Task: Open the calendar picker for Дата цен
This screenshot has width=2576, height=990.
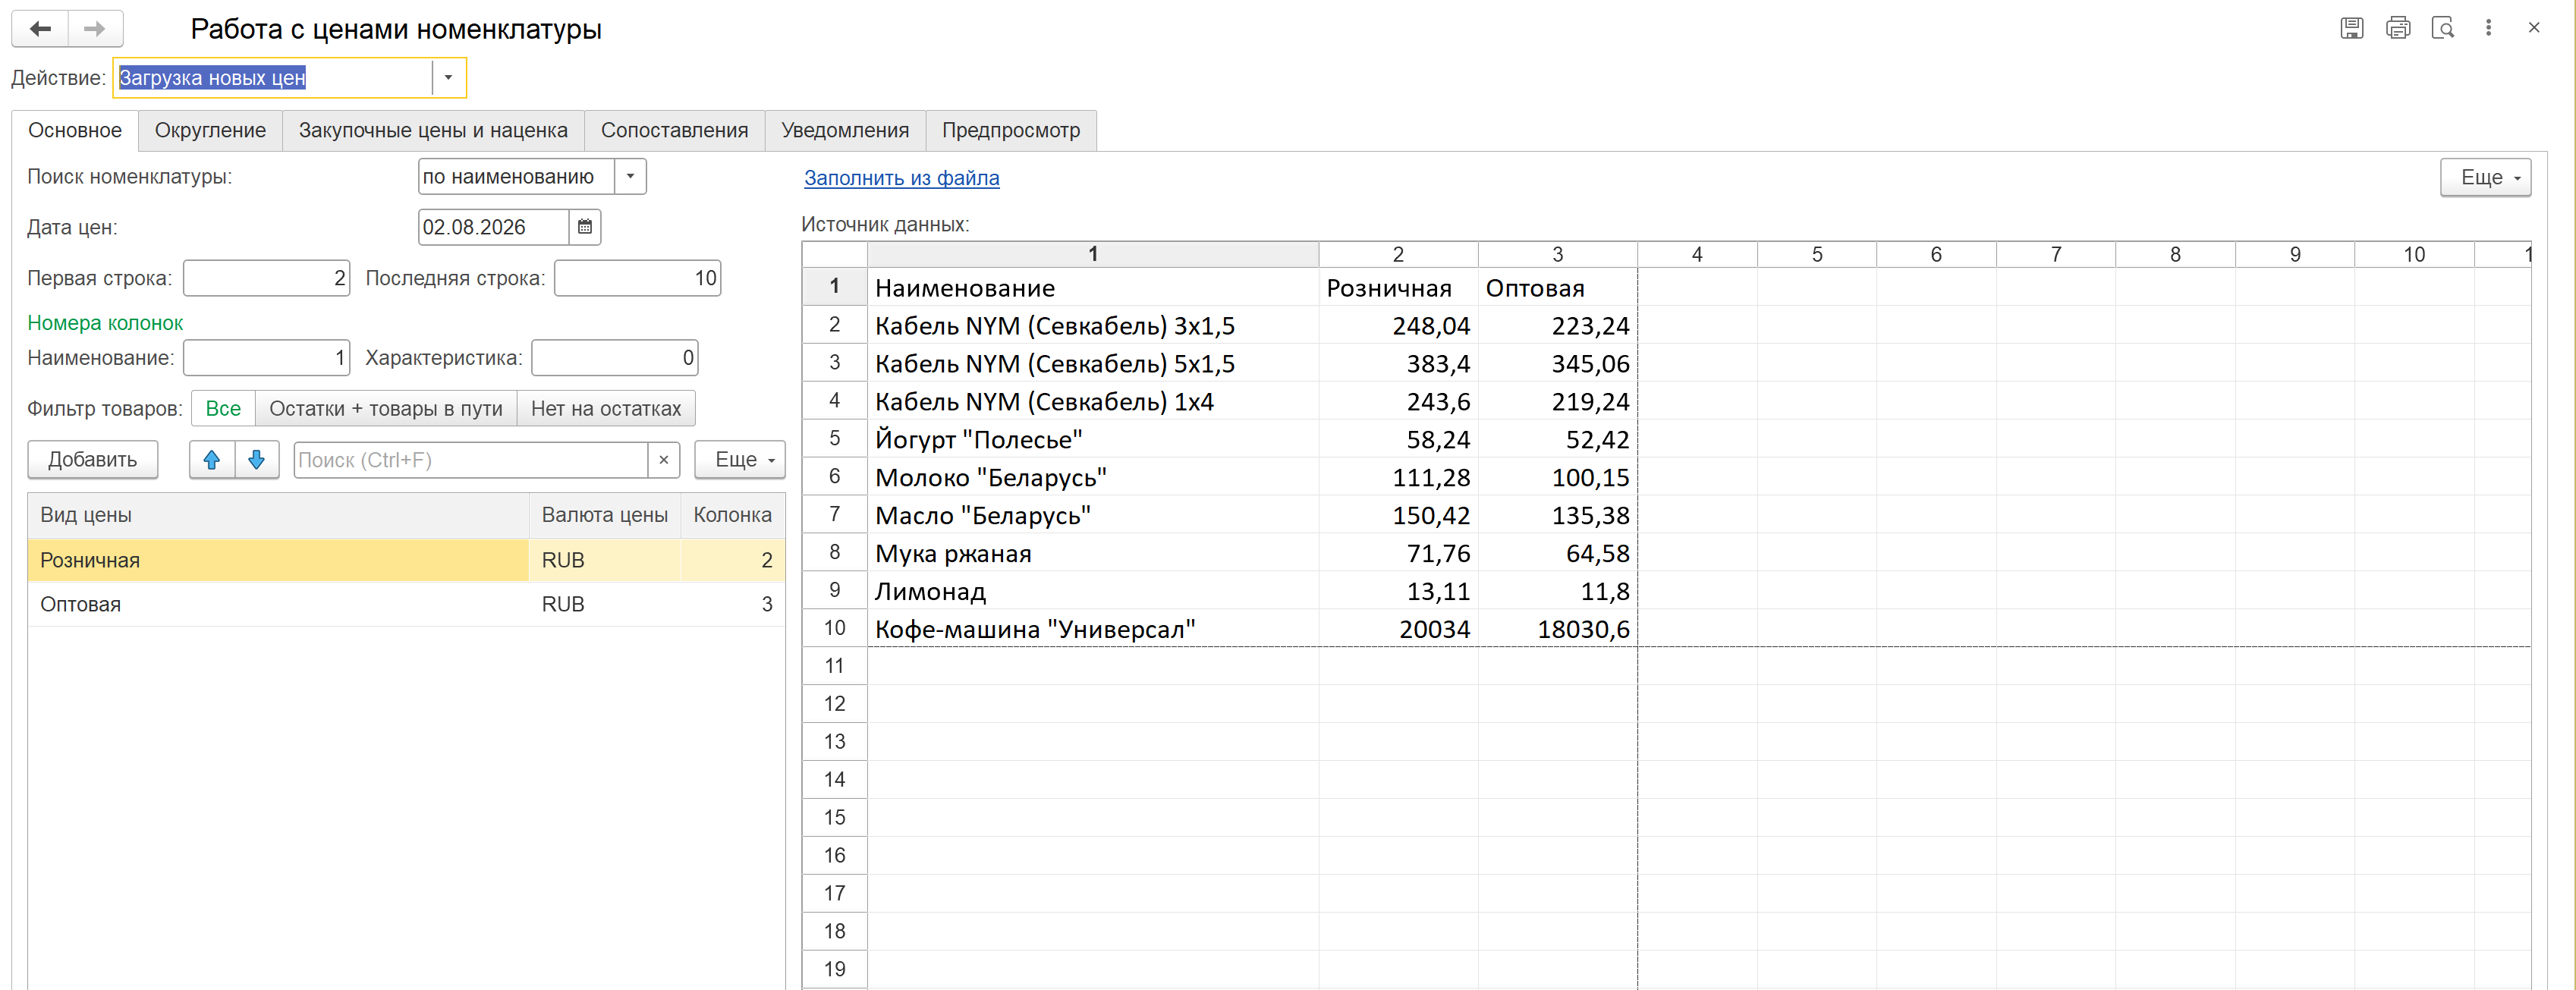Action: pos(585,227)
